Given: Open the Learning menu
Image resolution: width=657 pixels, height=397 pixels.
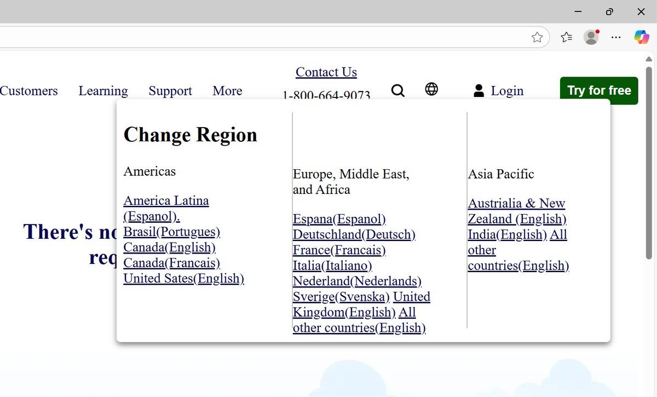Looking at the screenshot, I should tap(103, 91).
